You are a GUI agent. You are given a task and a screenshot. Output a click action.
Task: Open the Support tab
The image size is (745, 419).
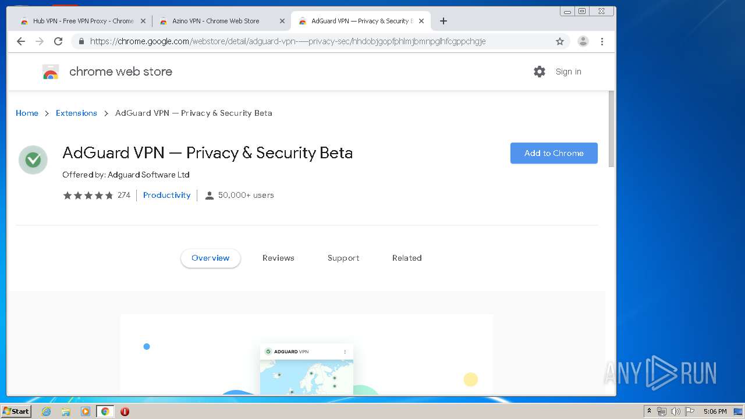[343, 258]
